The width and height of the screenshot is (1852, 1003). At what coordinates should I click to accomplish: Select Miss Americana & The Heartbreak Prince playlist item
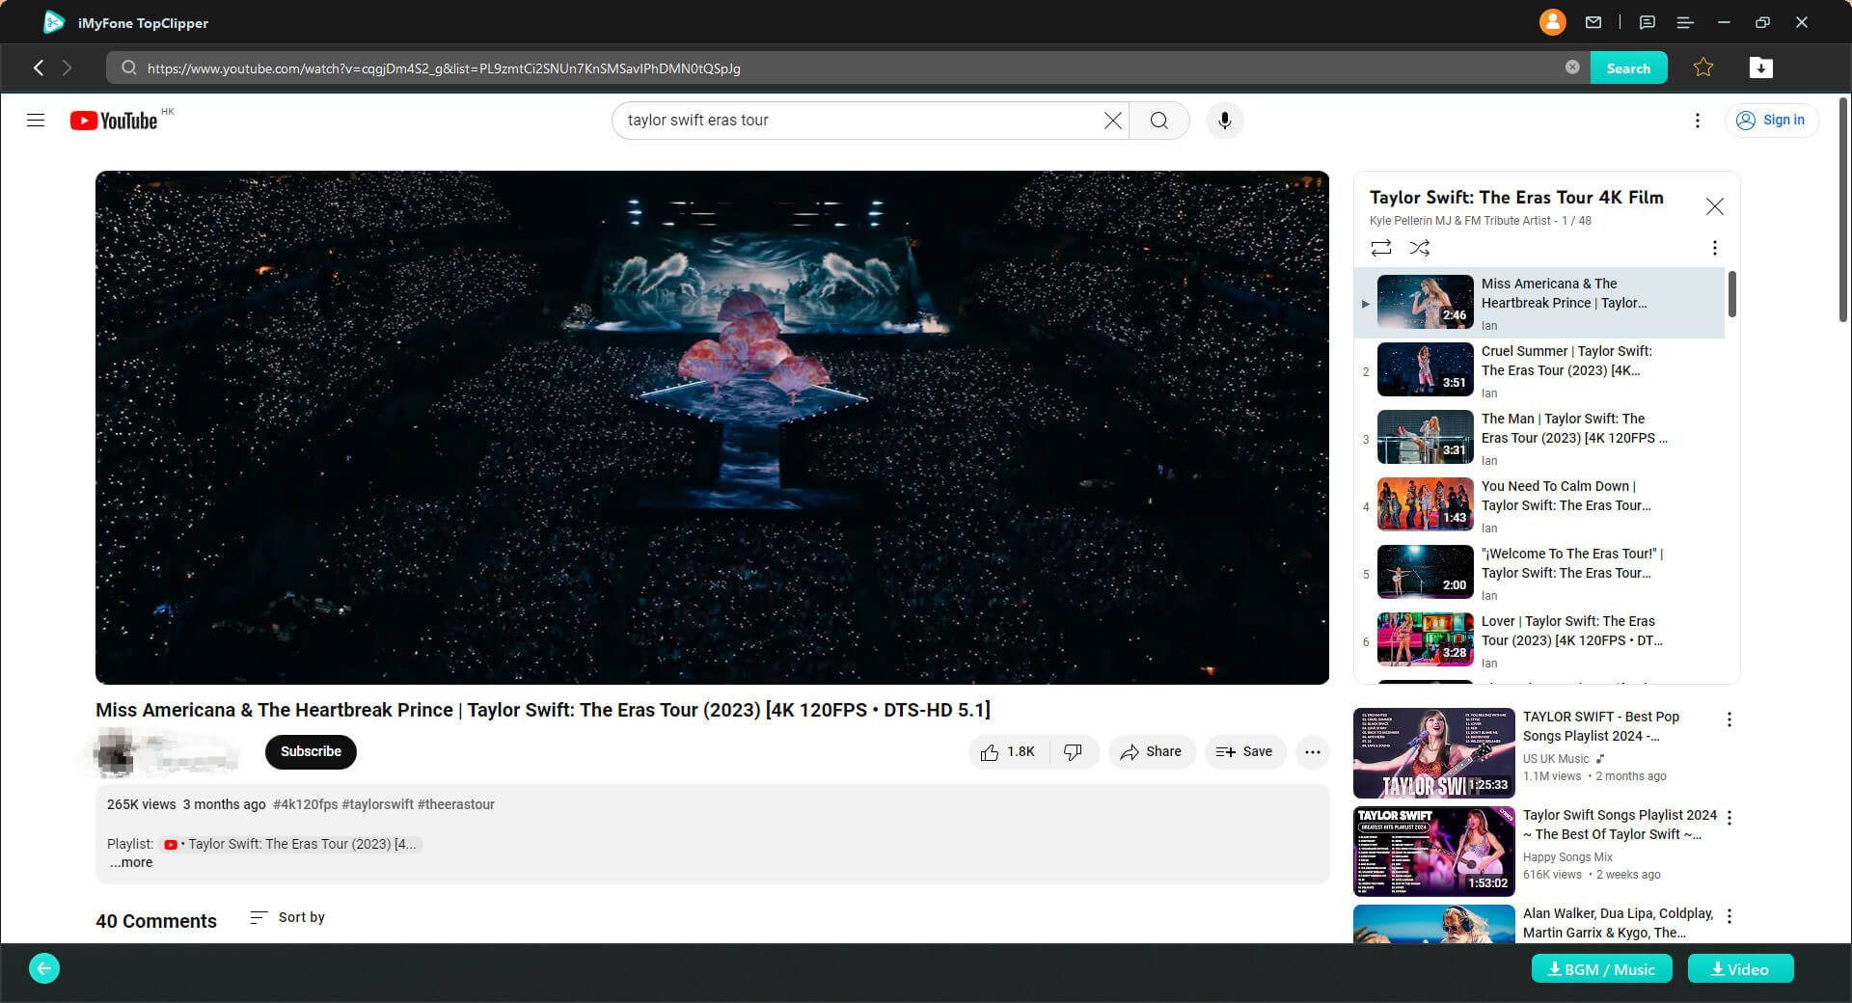point(1539,304)
